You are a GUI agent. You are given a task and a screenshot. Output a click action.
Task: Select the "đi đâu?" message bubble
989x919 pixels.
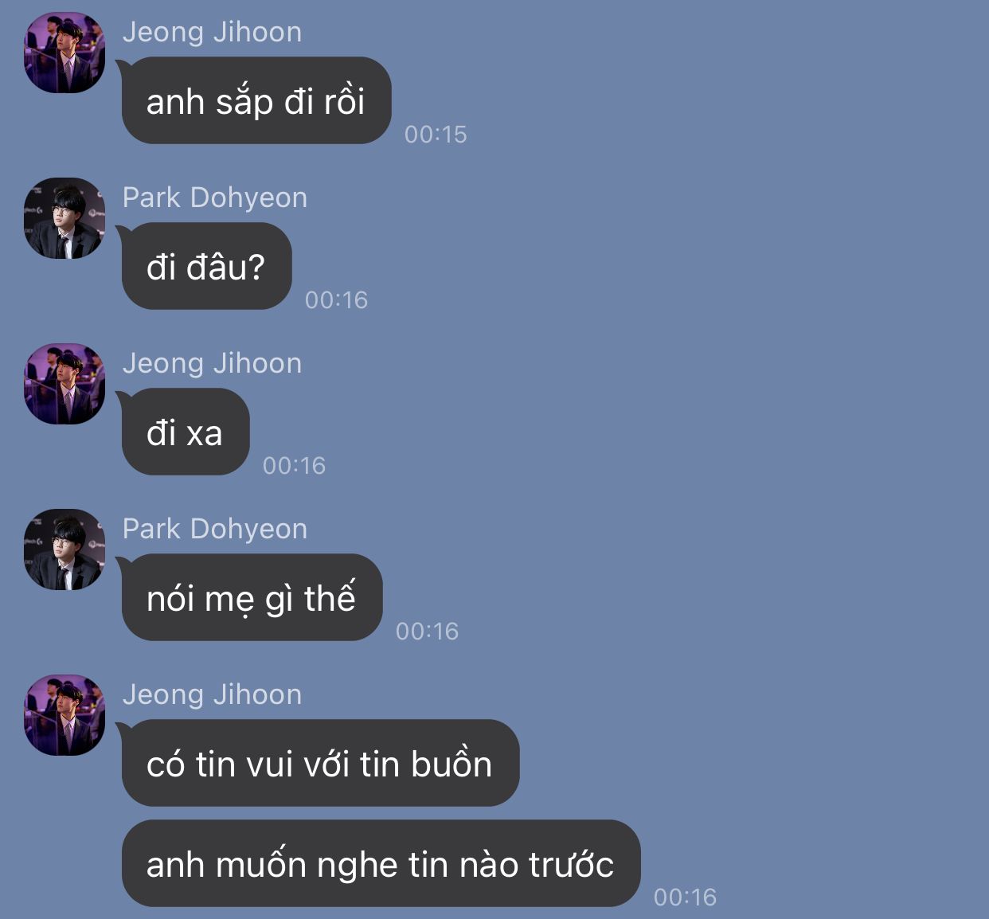pos(206,266)
